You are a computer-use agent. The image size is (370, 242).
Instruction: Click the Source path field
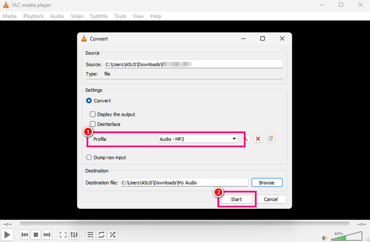coord(193,64)
